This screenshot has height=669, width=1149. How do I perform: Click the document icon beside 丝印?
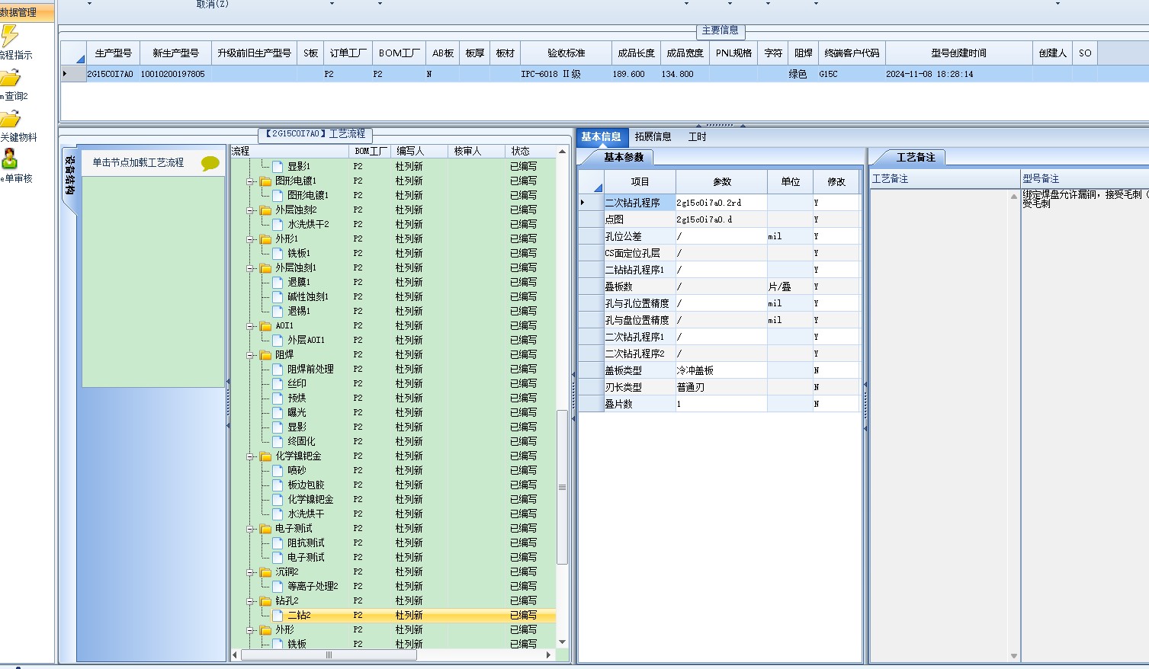[278, 383]
